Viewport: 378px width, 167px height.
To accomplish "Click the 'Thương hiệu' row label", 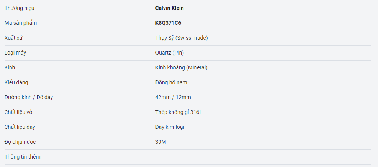I will coord(22,8).
